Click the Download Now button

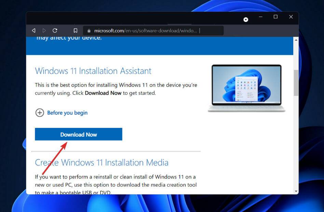click(78, 134)
